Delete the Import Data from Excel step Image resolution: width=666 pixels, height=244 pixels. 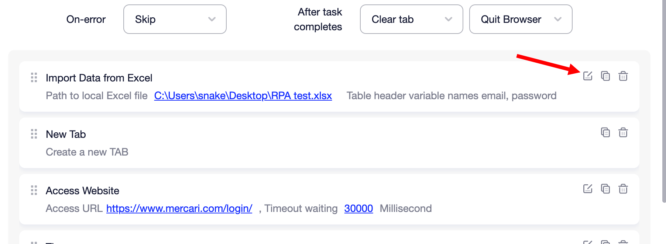(x=623, y=76)
